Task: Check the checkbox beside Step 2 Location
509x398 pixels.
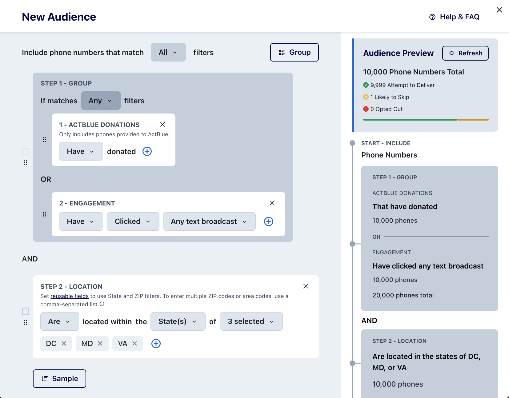Action: coord(26,312)
